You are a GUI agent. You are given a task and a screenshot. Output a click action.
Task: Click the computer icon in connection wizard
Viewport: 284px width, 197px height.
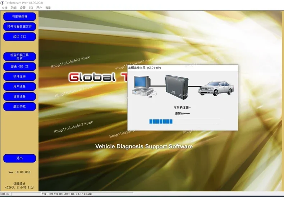click(x=144, y=87)
